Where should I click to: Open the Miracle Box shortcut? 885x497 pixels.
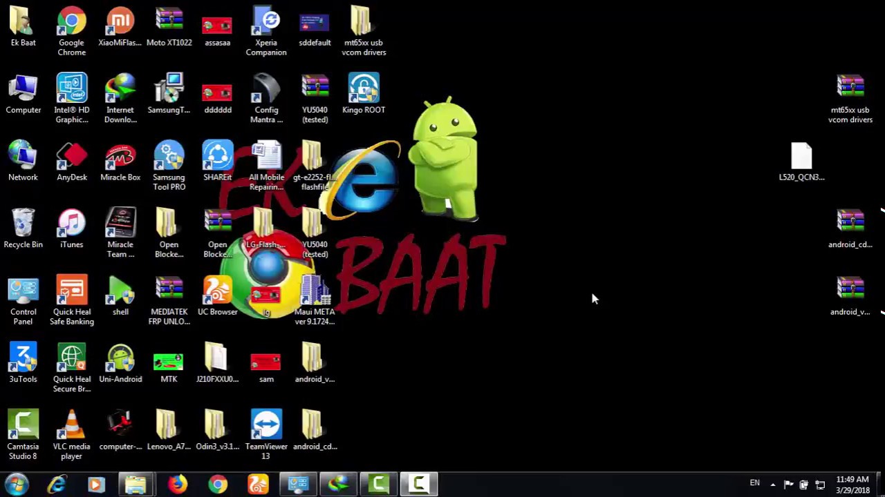(120, 162)
